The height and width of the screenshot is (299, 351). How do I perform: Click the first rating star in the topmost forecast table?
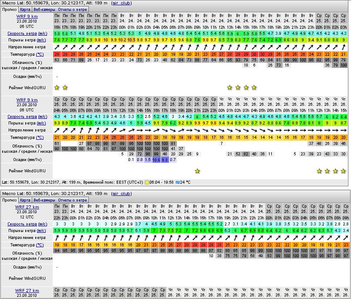pyautogui.click(x=57, y=87)
